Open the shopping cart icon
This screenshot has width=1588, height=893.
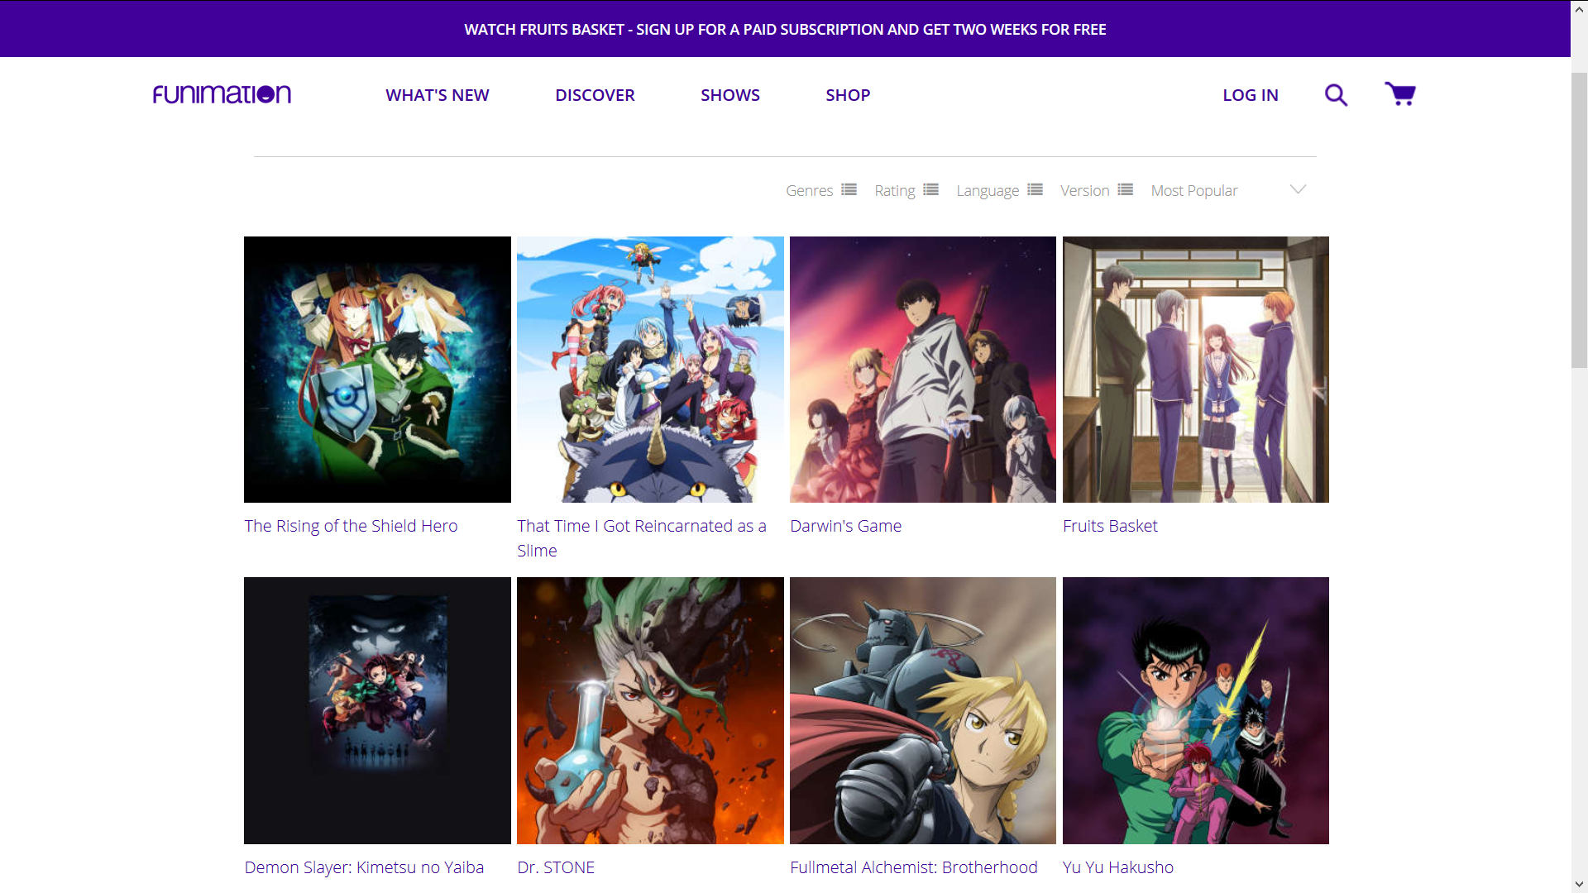point(1400,94)
